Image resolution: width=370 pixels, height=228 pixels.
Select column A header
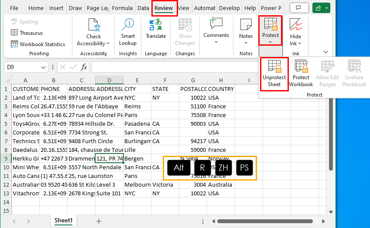[25, 80]
